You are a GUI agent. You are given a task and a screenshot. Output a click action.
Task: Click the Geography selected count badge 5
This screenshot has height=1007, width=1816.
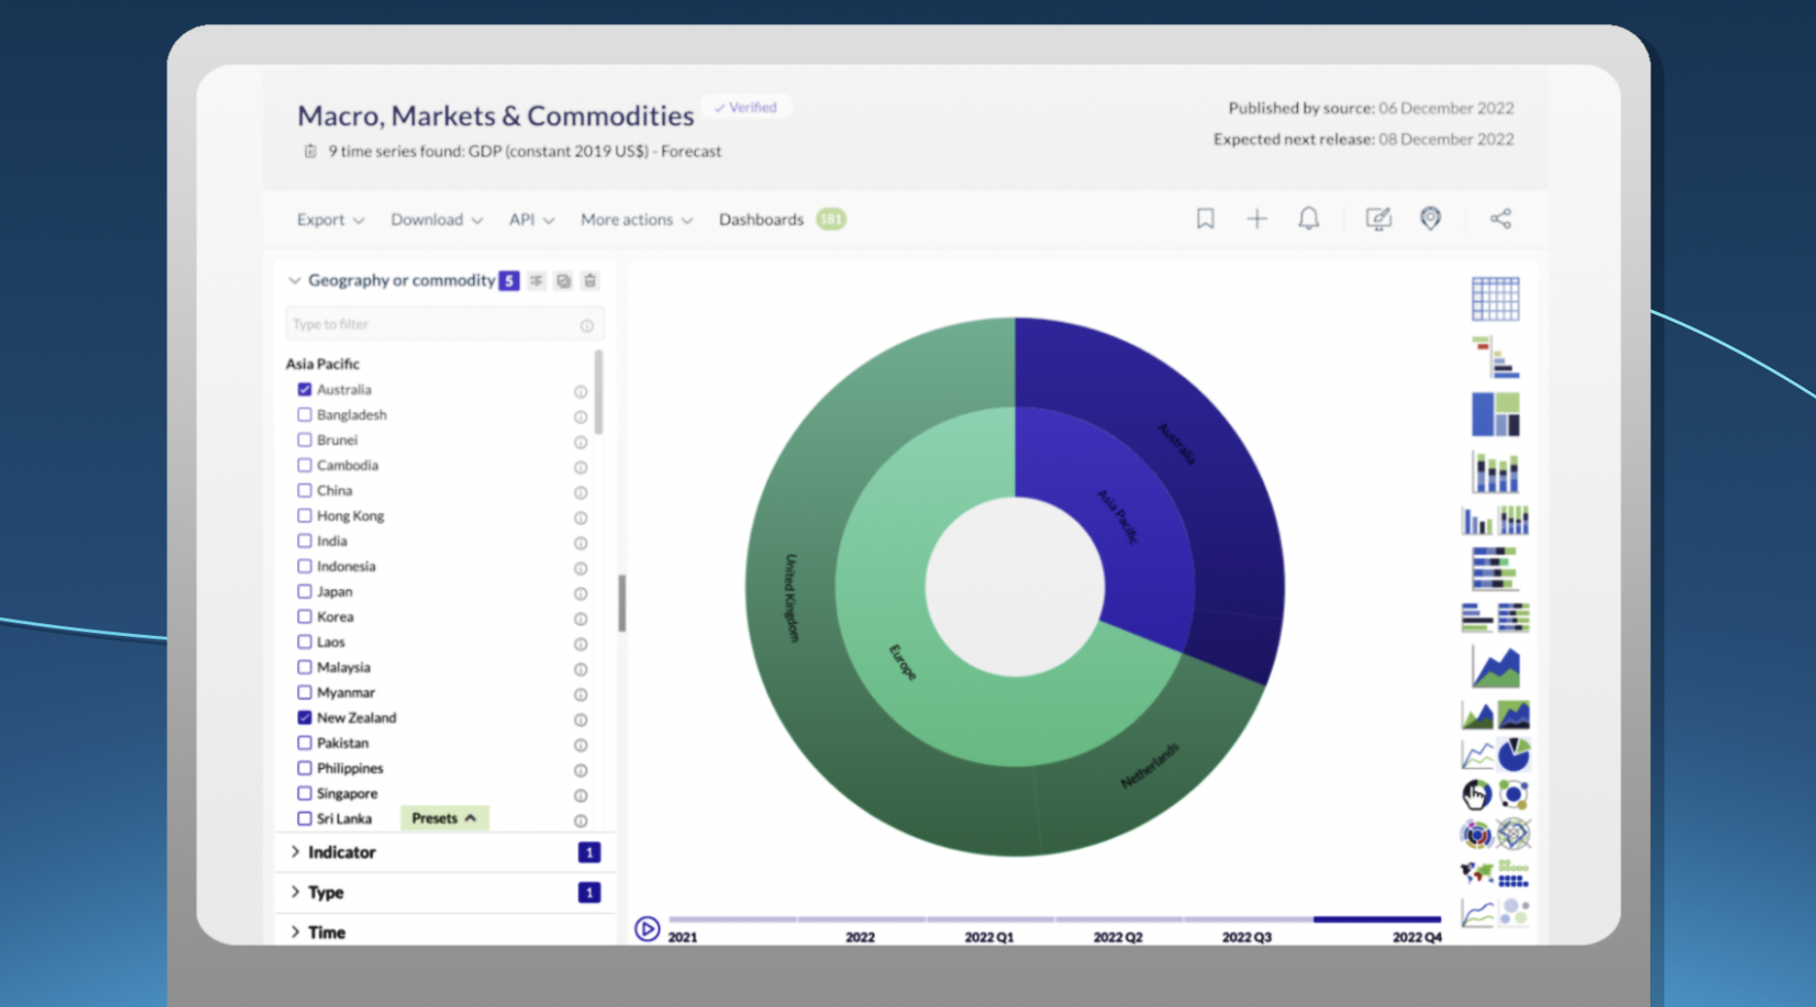tap(509, 281)
